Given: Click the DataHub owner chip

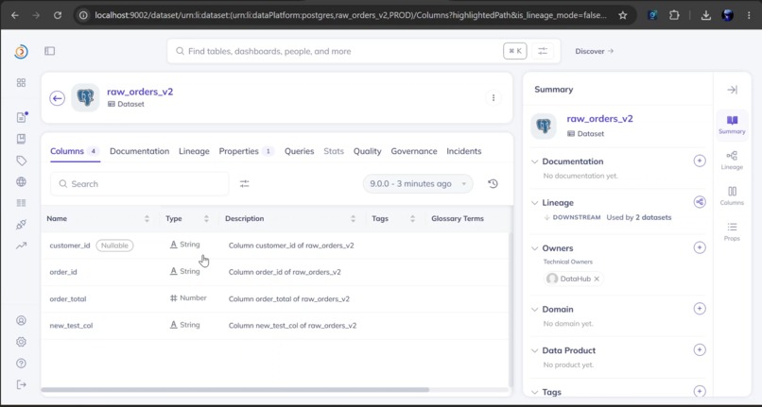Looking at the screenshot, I should pos(574,279).
